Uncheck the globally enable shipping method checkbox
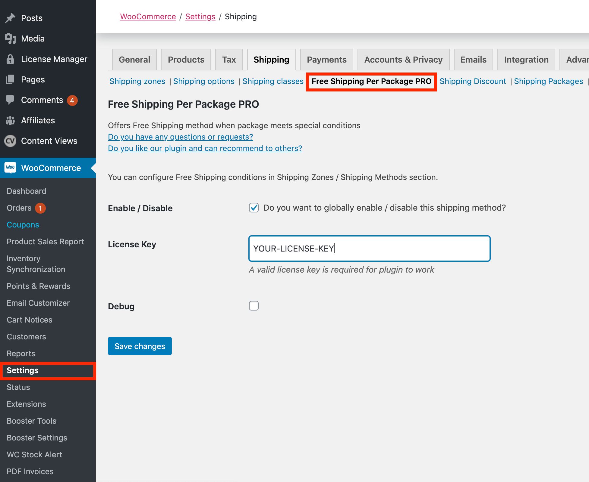589x482 pixels. 254,208
